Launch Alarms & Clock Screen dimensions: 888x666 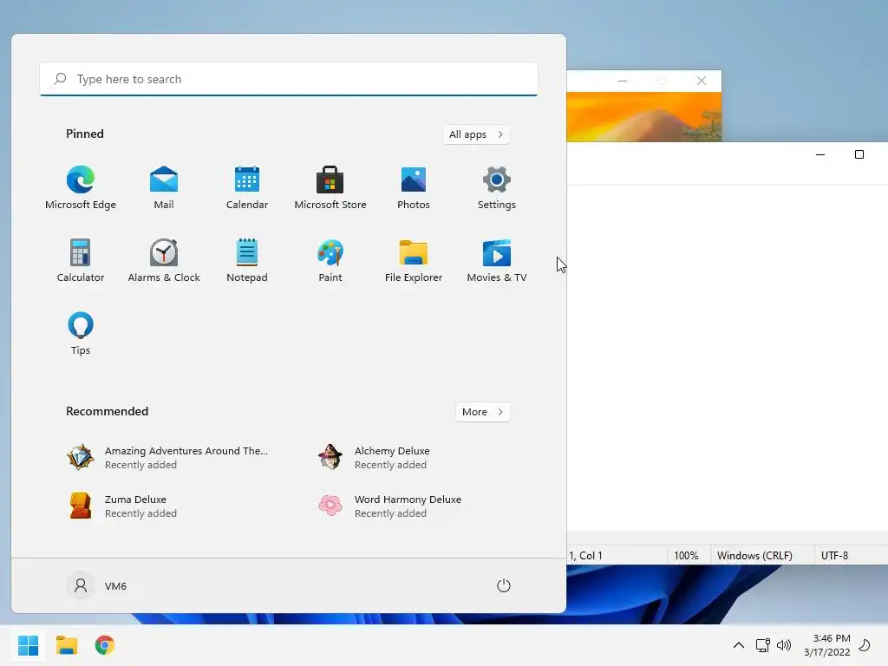coord(164,260)
